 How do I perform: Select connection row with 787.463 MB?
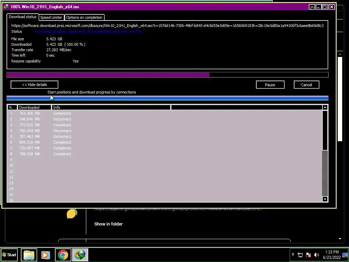(x=165, y=136)
